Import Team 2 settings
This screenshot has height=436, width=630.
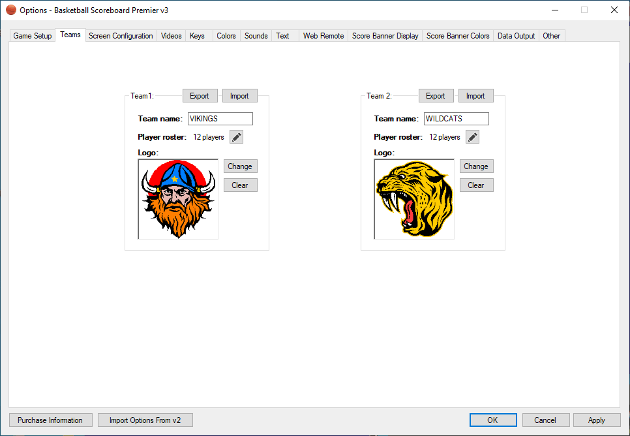[475, 96]
